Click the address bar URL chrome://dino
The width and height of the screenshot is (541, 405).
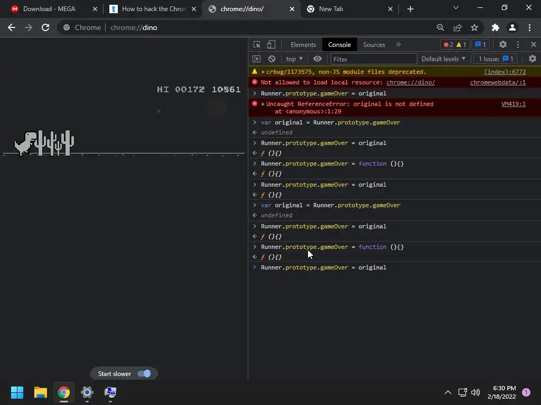[x=134, y=27]
